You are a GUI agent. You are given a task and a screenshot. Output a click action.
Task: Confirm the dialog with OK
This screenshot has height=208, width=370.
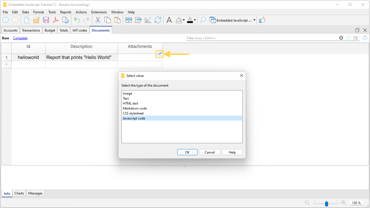click(187, 152)
